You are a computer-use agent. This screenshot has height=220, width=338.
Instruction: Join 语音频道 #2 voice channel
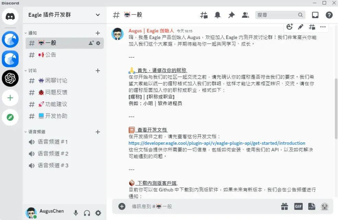65,154
